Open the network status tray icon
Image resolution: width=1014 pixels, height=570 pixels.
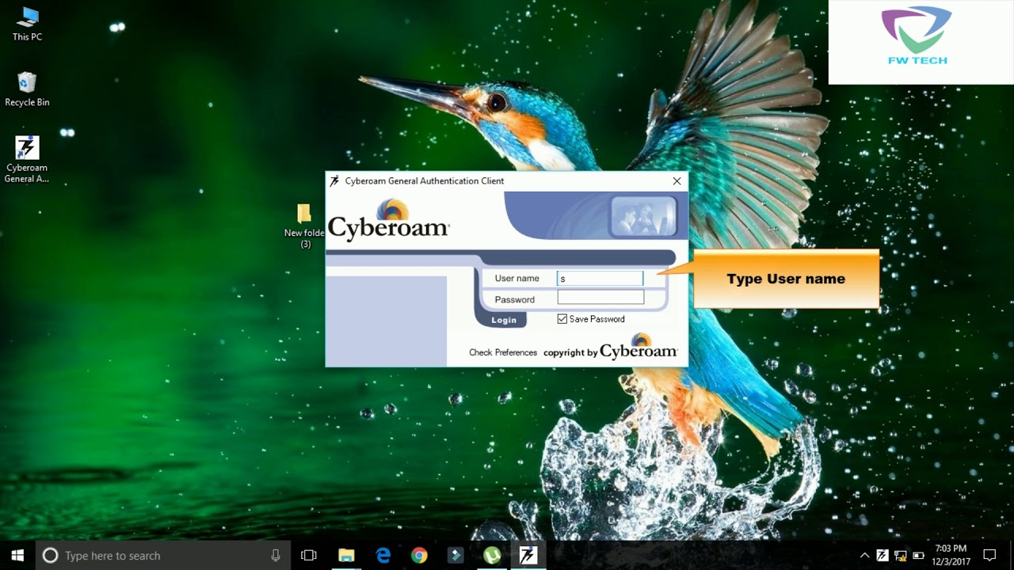pos(901,555)
